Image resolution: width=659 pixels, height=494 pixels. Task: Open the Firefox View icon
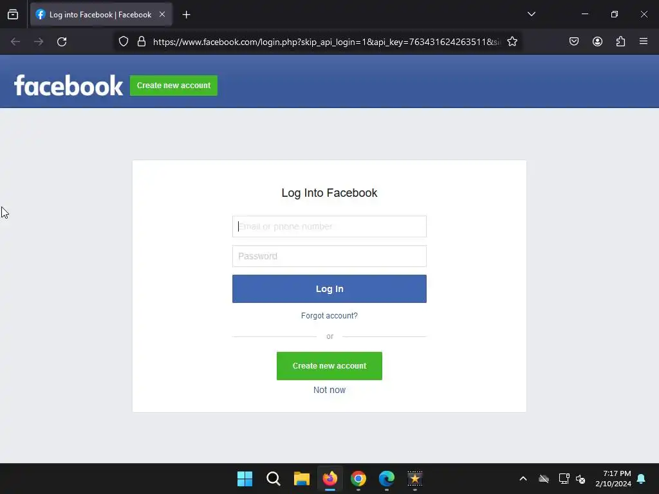click(13, 14)
